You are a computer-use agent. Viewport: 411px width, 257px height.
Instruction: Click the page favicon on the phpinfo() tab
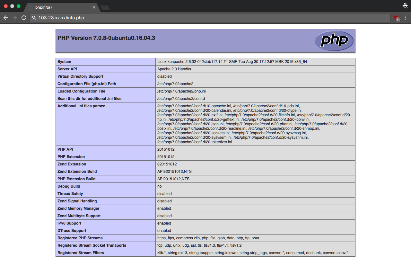click(31, 7)
